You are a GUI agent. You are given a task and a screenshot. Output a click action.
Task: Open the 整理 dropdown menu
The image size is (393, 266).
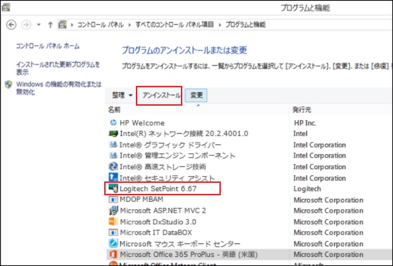pyautogui.click(x=122, y=95)
